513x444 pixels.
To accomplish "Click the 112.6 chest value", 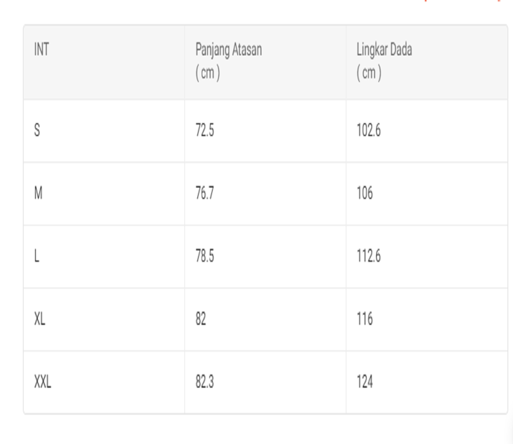I will pyautogui.click(x=369, y=256).
